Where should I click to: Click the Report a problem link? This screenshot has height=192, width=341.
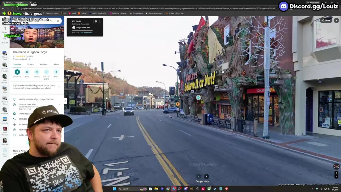coord(334,185)
